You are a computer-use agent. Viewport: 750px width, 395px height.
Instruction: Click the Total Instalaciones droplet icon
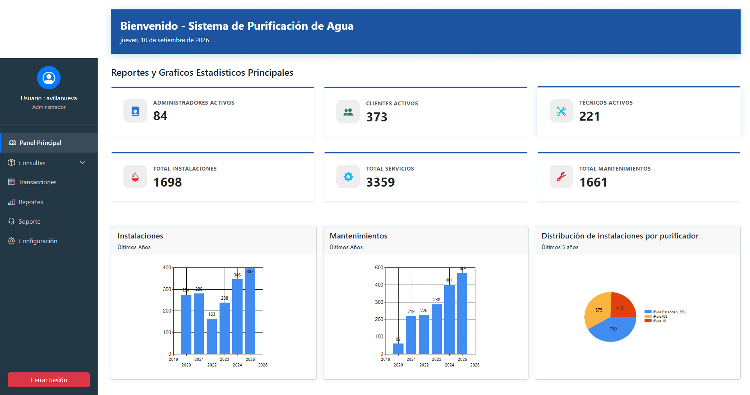(x=135, y=177)
